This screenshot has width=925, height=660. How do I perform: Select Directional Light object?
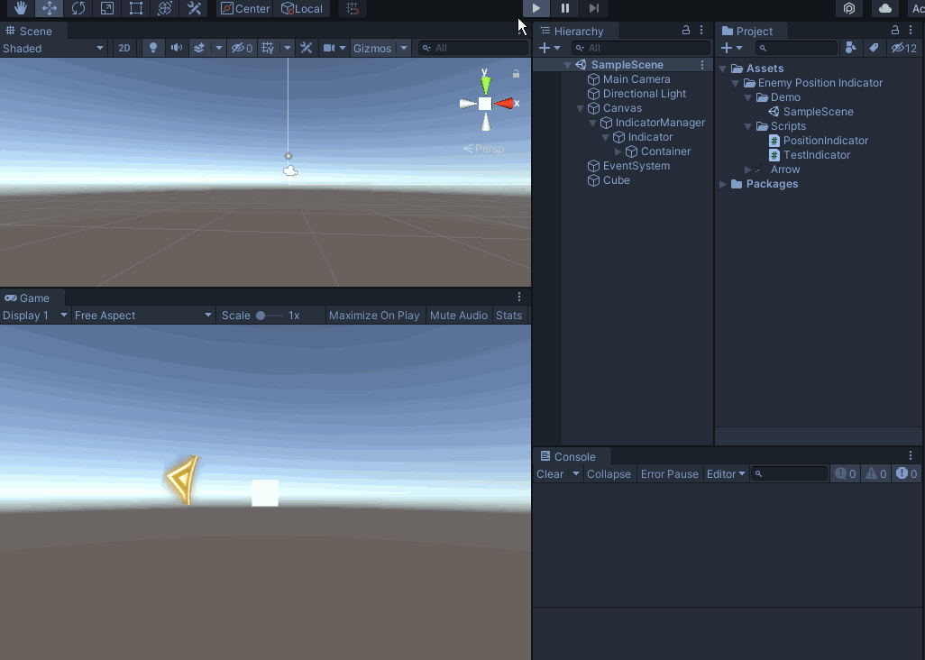(637, 94)
